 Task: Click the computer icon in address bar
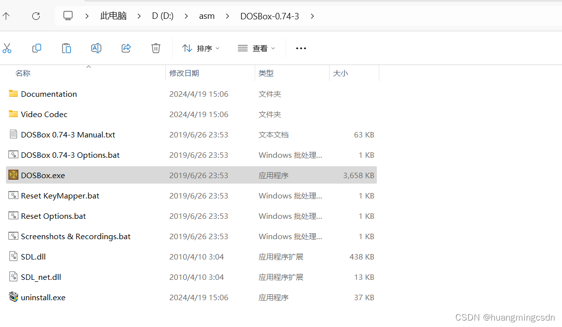click(68, 16)
